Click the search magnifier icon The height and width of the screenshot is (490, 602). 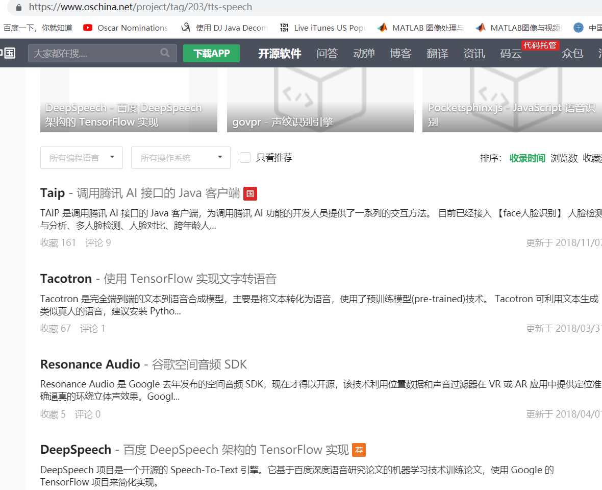(x=165, y=53)
